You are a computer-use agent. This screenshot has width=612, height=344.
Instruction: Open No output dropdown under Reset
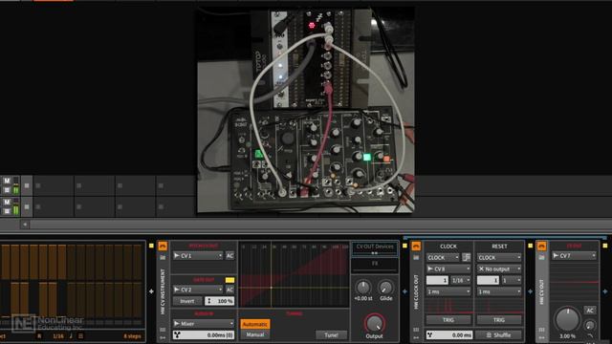click(499, 269)
